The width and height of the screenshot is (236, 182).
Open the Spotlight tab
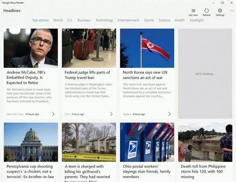point(196,20)
